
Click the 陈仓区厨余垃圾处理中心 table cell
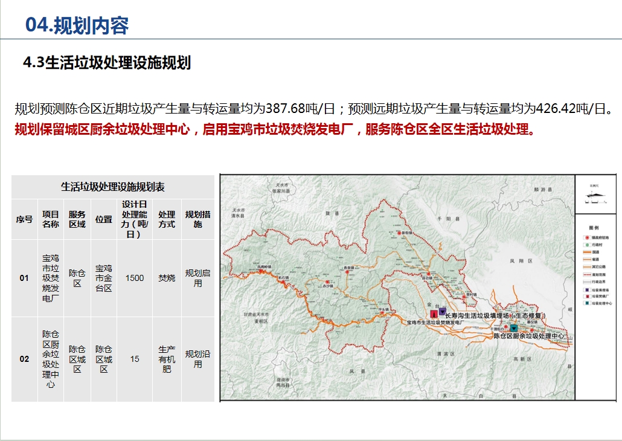click(x=50, y=359)
